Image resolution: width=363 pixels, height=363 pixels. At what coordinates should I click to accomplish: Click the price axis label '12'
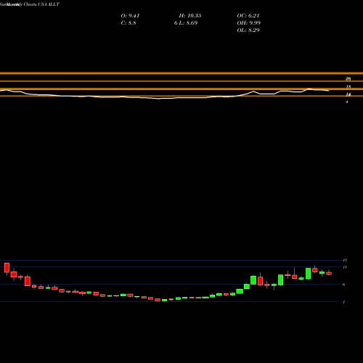(x=345, y=261)
